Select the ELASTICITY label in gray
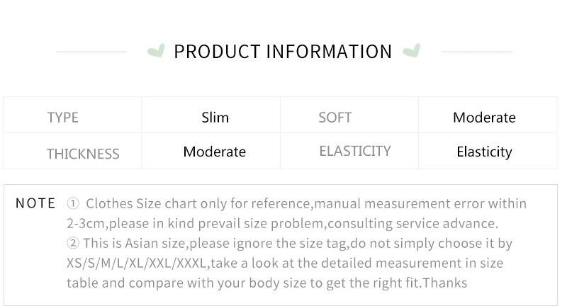Viewport: 567px width, 306px height. (355, 151)
